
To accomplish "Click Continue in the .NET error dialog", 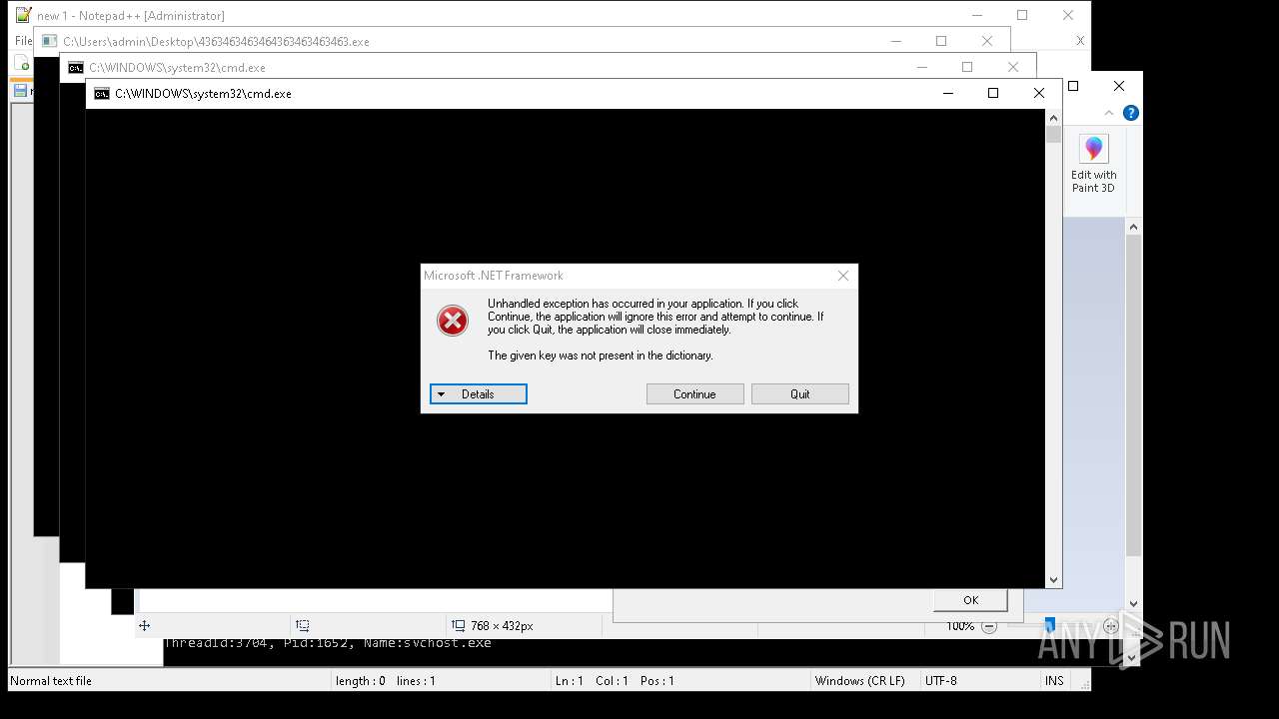I will click(694, 394).
